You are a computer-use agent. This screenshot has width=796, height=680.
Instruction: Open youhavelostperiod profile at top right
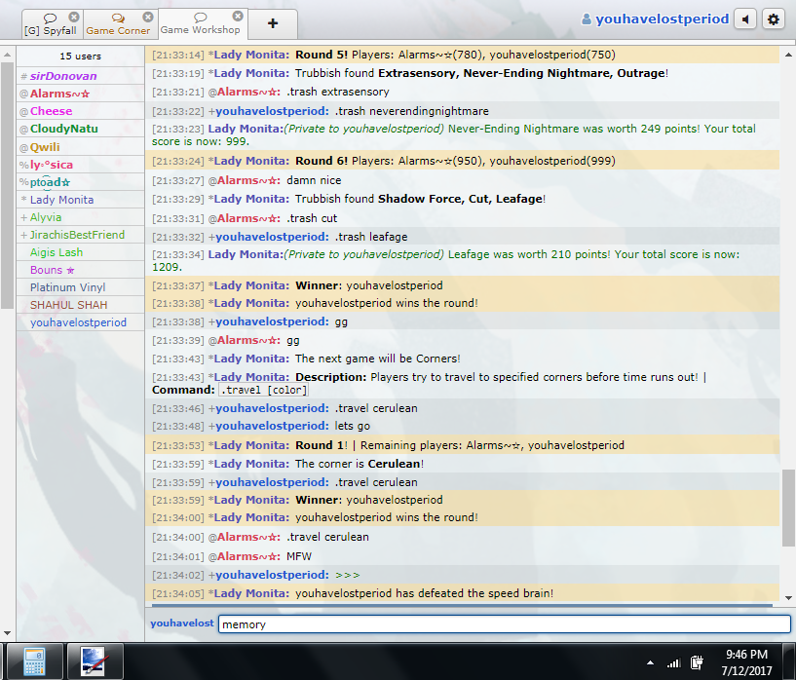coord(656,19)
